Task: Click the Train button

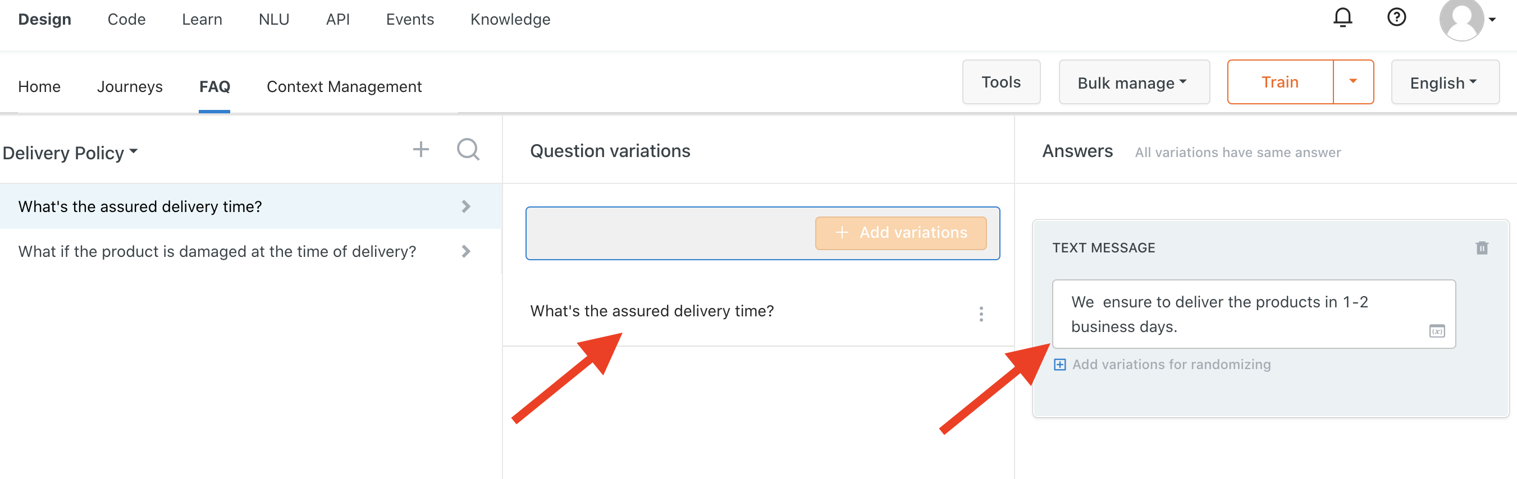Action: coord(1280,82)
